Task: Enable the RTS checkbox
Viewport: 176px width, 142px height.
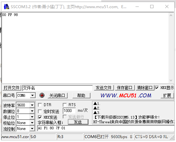Action: (x=65, y=105)
